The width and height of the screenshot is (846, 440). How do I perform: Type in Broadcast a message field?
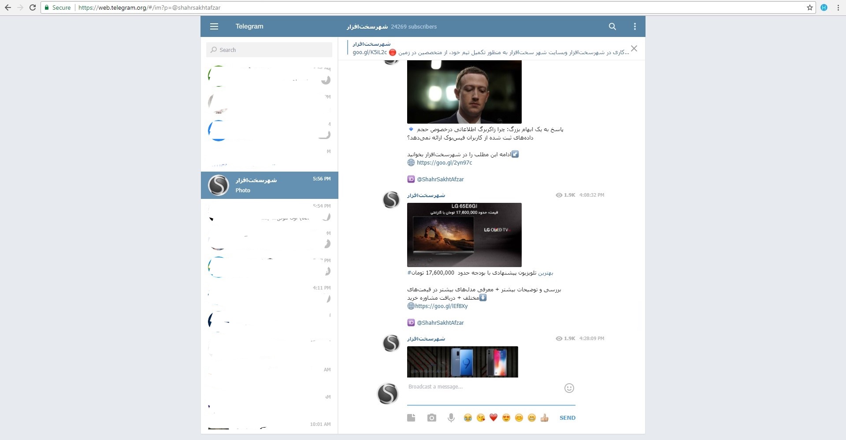click(x=485, y=387)
